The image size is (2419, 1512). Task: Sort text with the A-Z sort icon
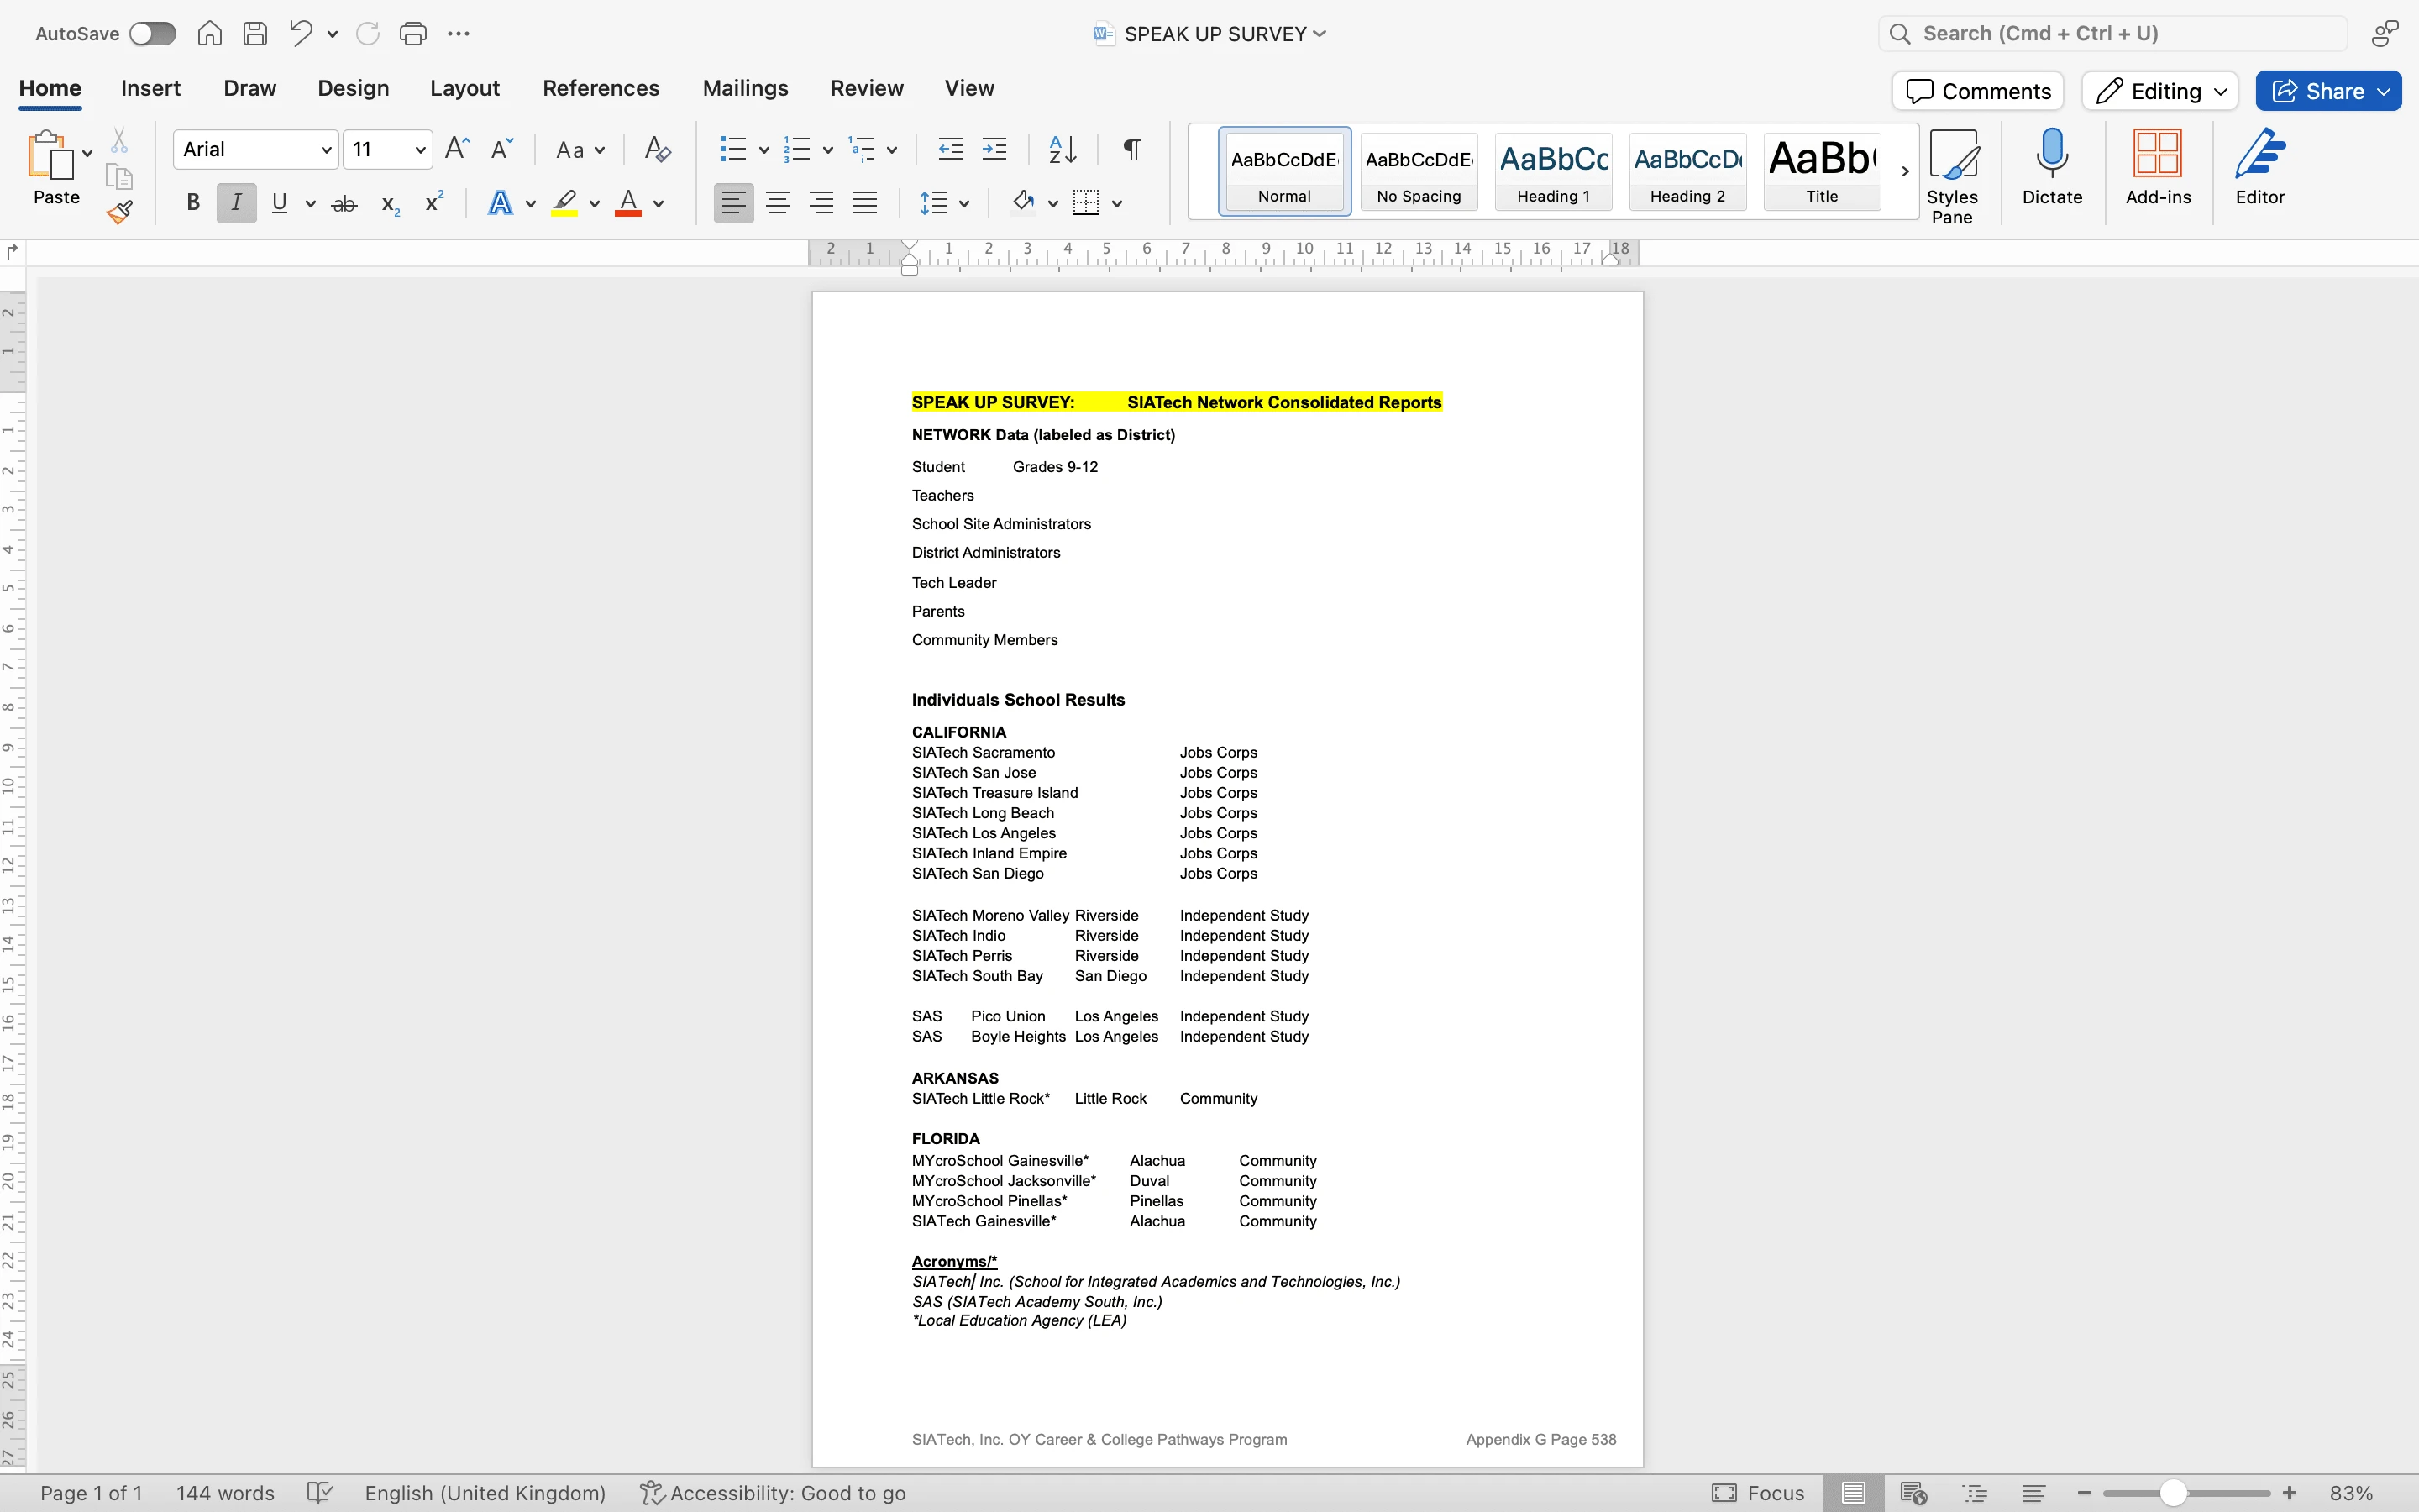click(1063, 149)
